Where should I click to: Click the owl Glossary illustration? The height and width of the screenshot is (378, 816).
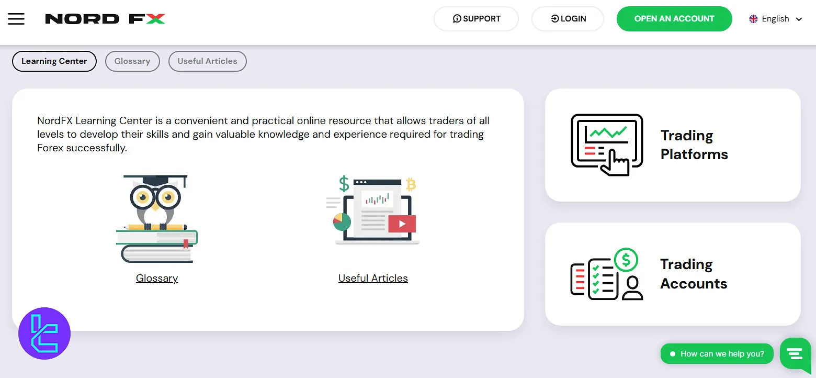pos(156,219)
